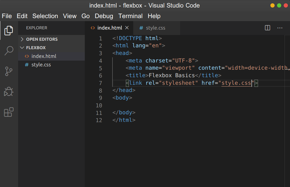Close the index.html tab
The image size is (290, 187).
[127, 27]
